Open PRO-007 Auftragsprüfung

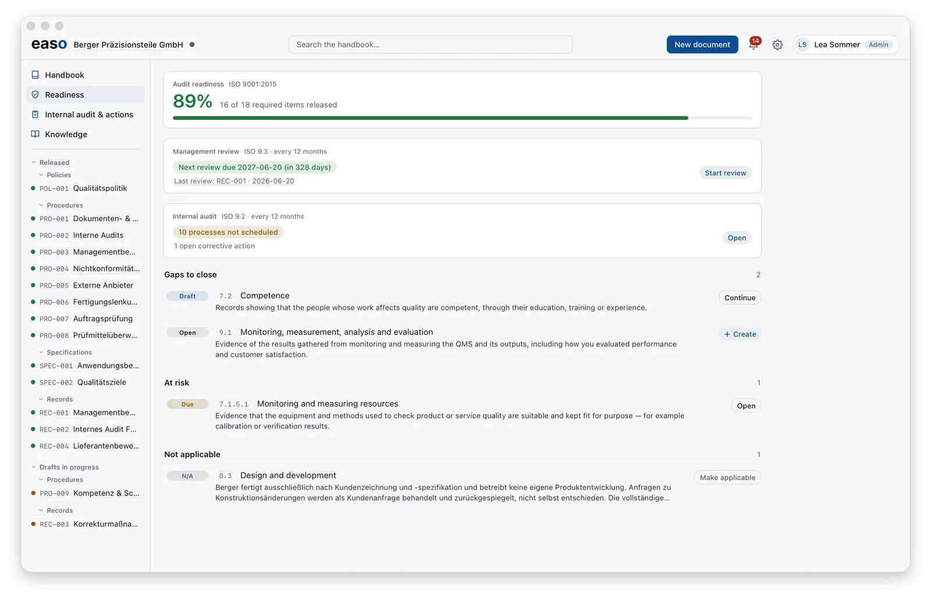point(86,319)
